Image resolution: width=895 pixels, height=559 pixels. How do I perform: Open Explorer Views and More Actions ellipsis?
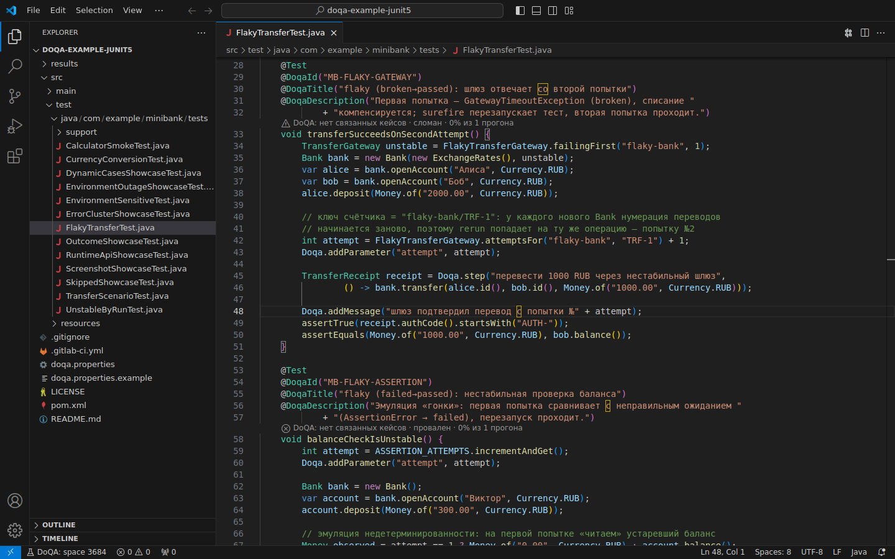pyautogui.click(x=201, y=33)
